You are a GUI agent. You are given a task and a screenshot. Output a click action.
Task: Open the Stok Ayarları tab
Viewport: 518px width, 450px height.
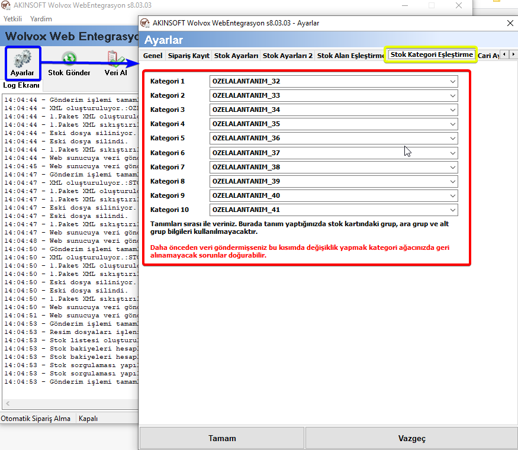tap(236, 56)
